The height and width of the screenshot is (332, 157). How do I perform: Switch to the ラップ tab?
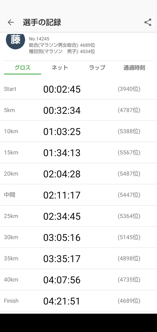click(97, 68)
